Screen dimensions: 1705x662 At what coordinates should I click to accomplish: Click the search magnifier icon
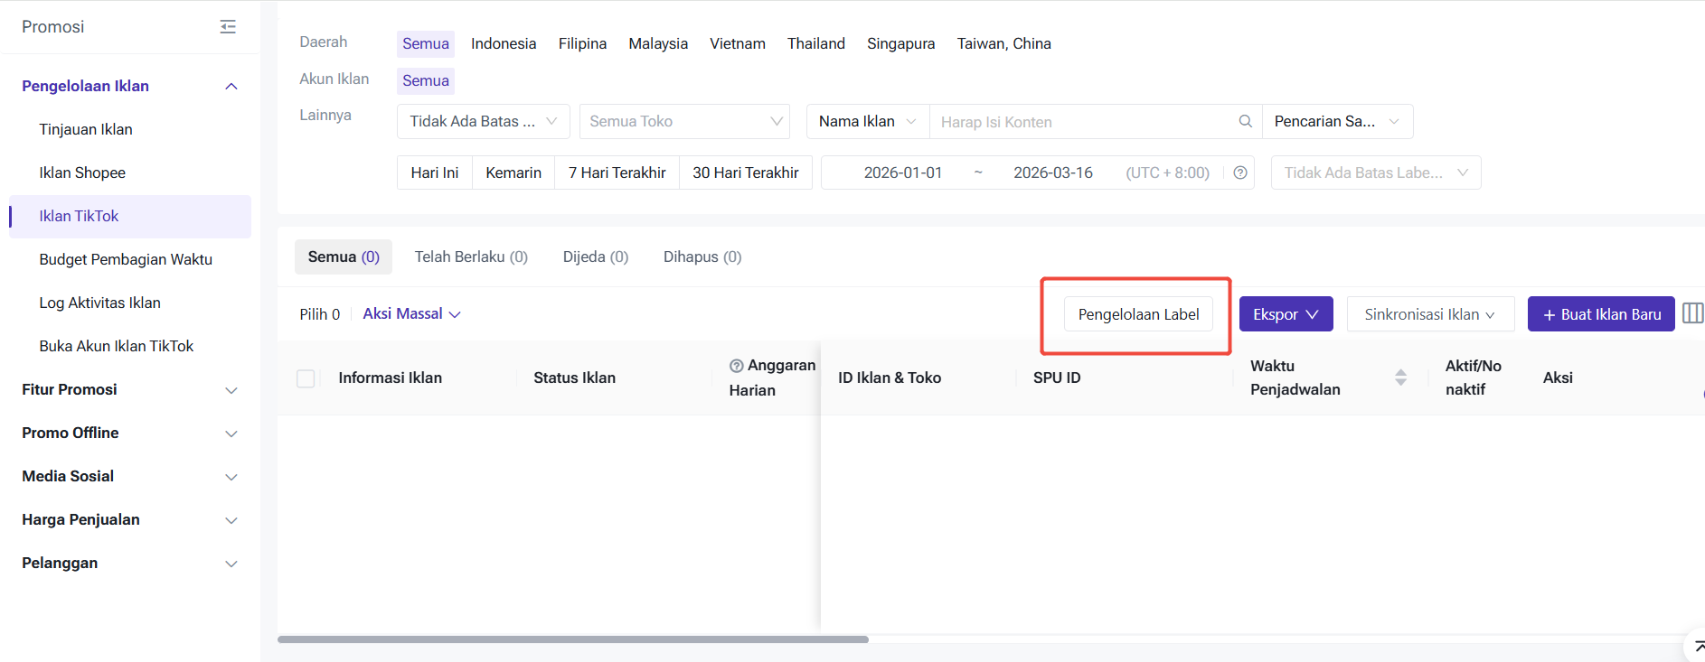click(1245, 121)
